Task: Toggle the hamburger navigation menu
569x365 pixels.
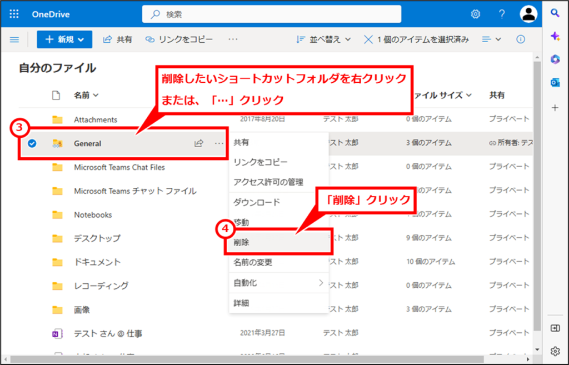Action: tap(14, 39)
